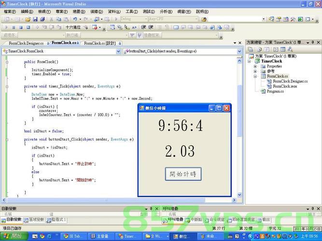Click the Breakpoints window toolbar icon
322x241 pixels.
(x=95, y=27)
